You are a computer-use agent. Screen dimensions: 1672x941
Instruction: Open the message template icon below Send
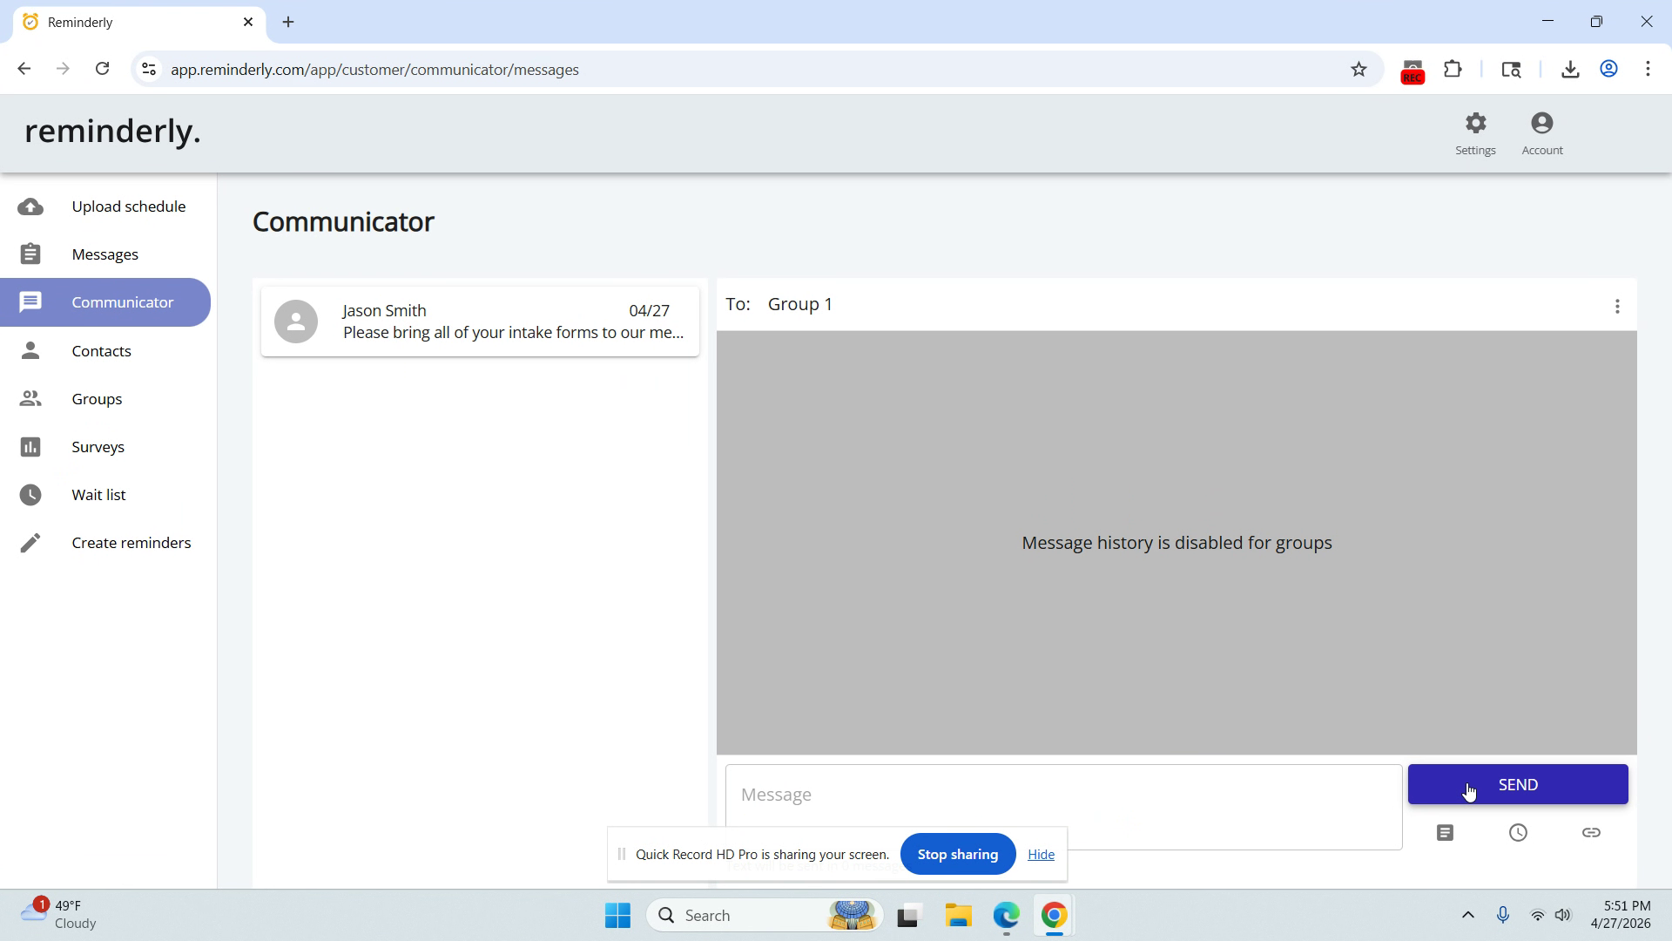click(x=1445, y=833)
